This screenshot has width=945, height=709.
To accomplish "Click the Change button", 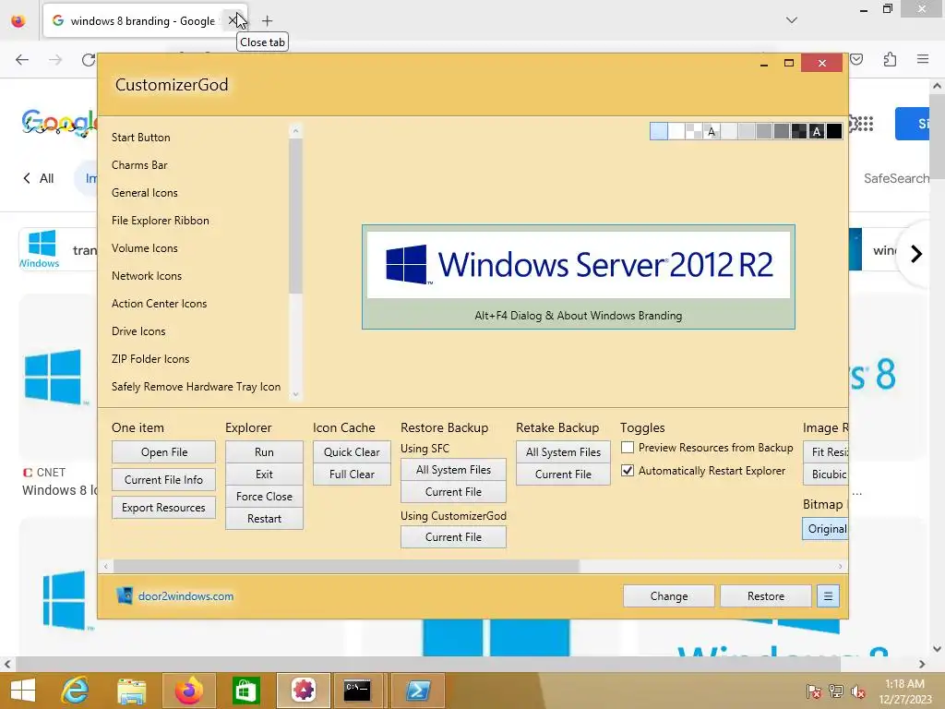I will point(669,596).
